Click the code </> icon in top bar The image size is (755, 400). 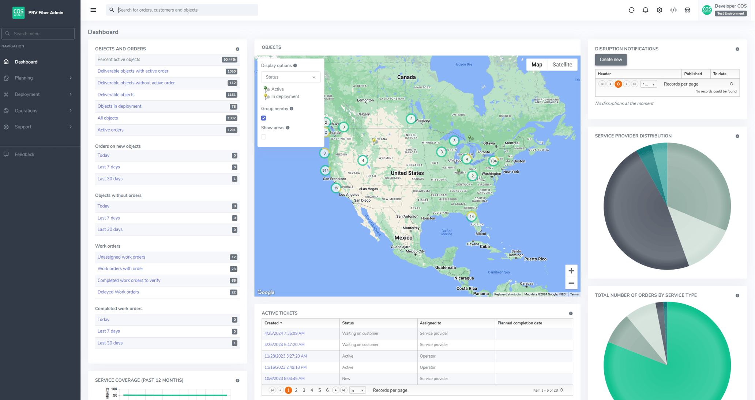coord(674,10)
